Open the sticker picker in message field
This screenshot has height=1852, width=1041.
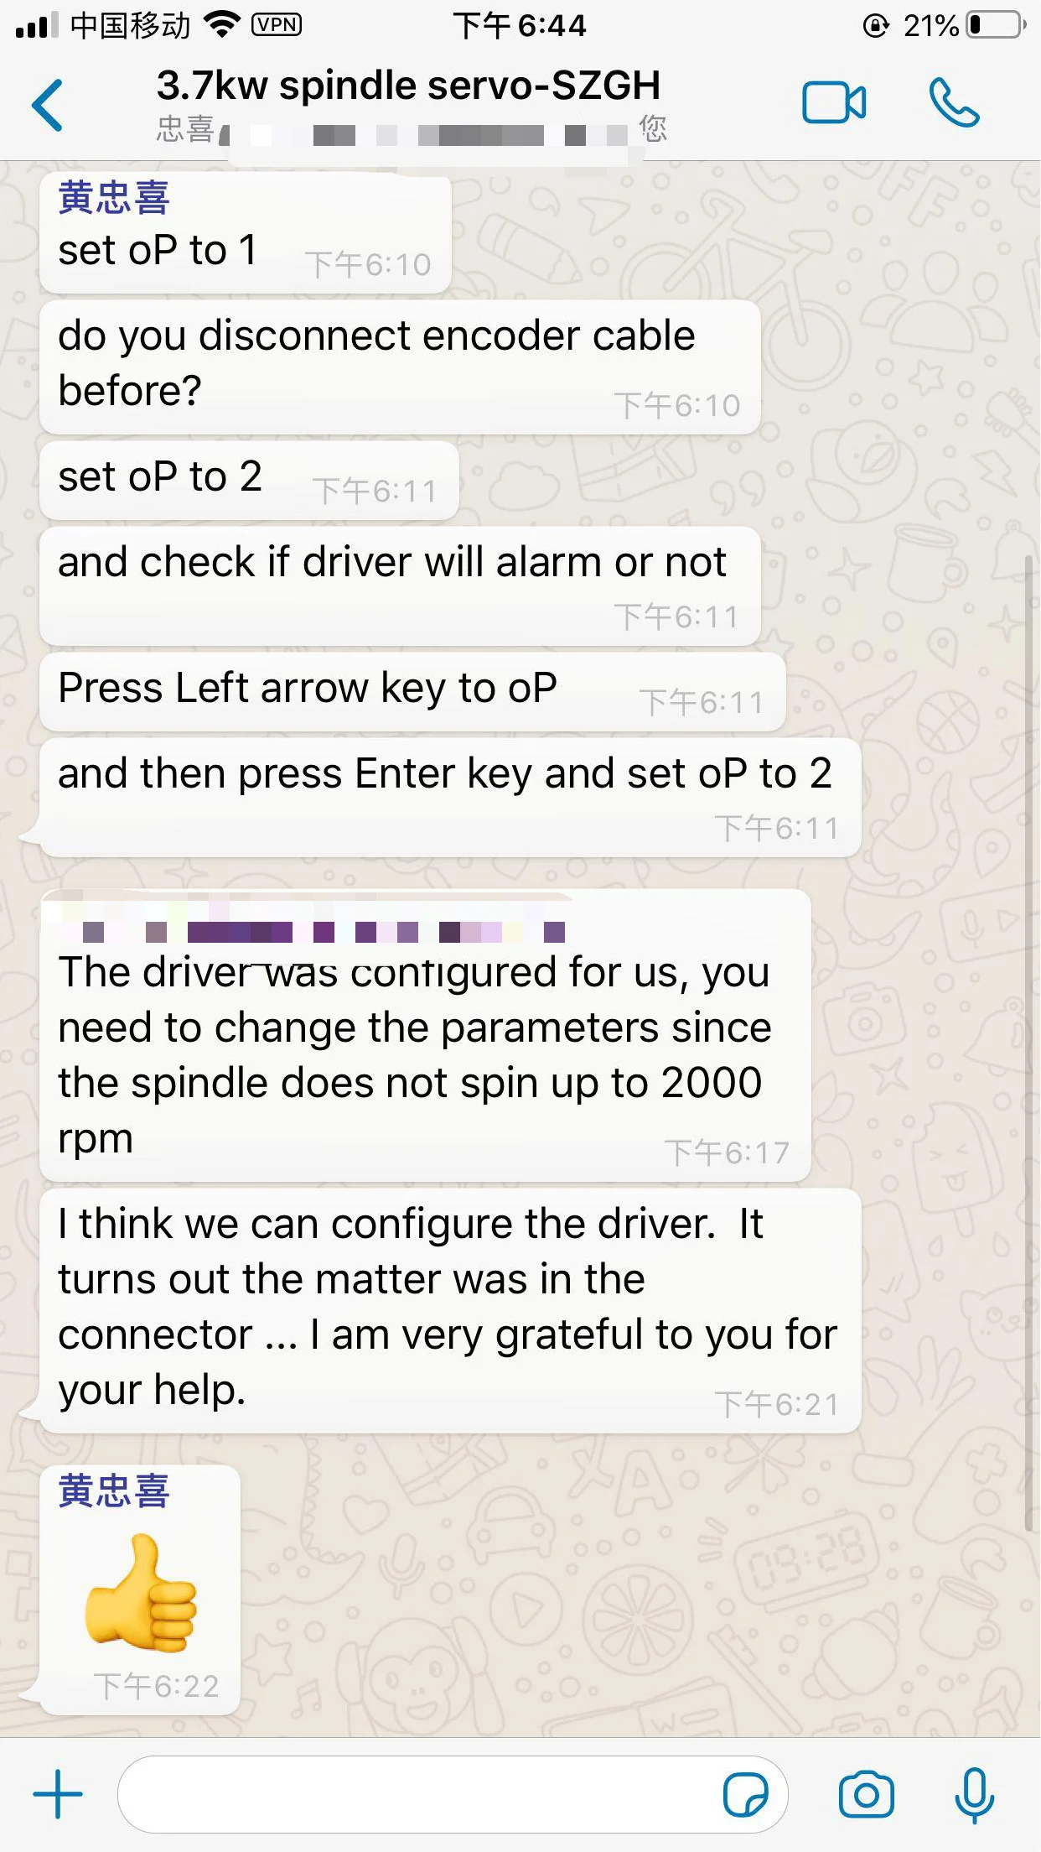(745, 1795)
